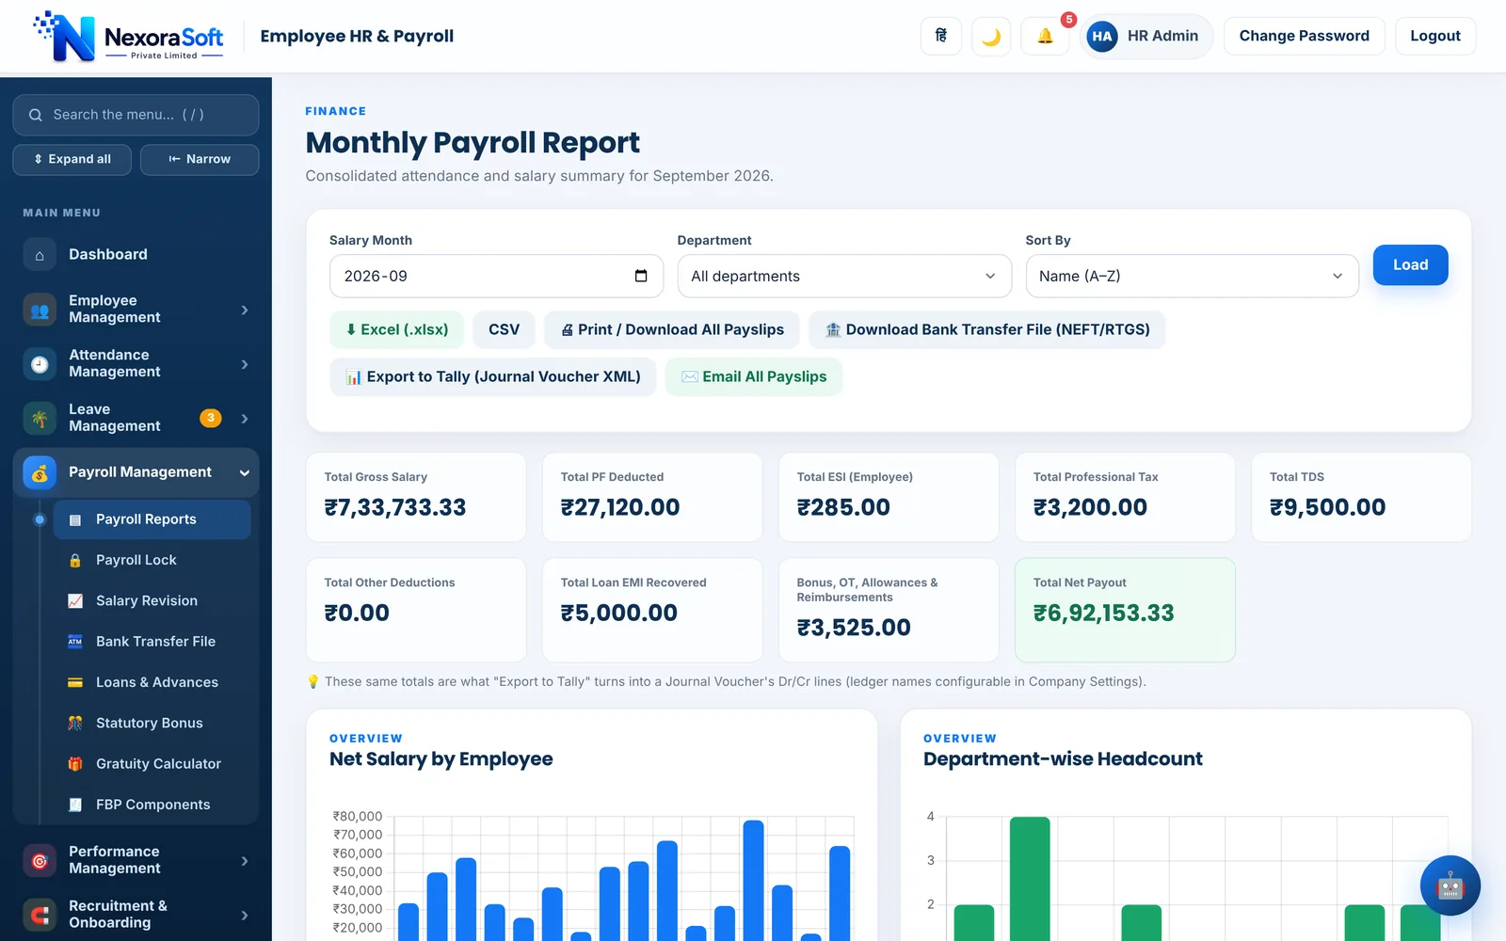Click the Total ESI (Employee) value ₹285.00
1506x941 pixels.
(x=843, y=507)
